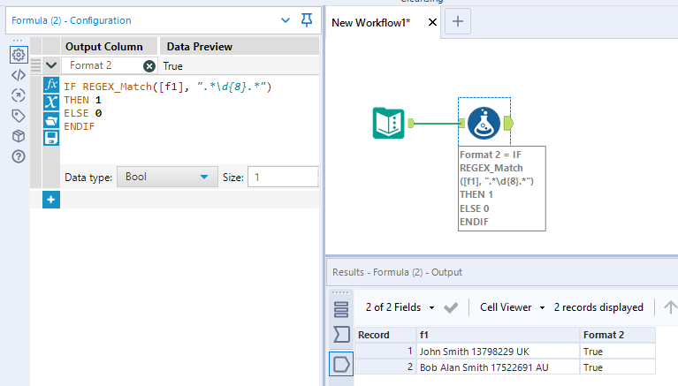Select the Input Data tool on canvas
The height and width of the screenshot is (386, 678).
(388, 123)
